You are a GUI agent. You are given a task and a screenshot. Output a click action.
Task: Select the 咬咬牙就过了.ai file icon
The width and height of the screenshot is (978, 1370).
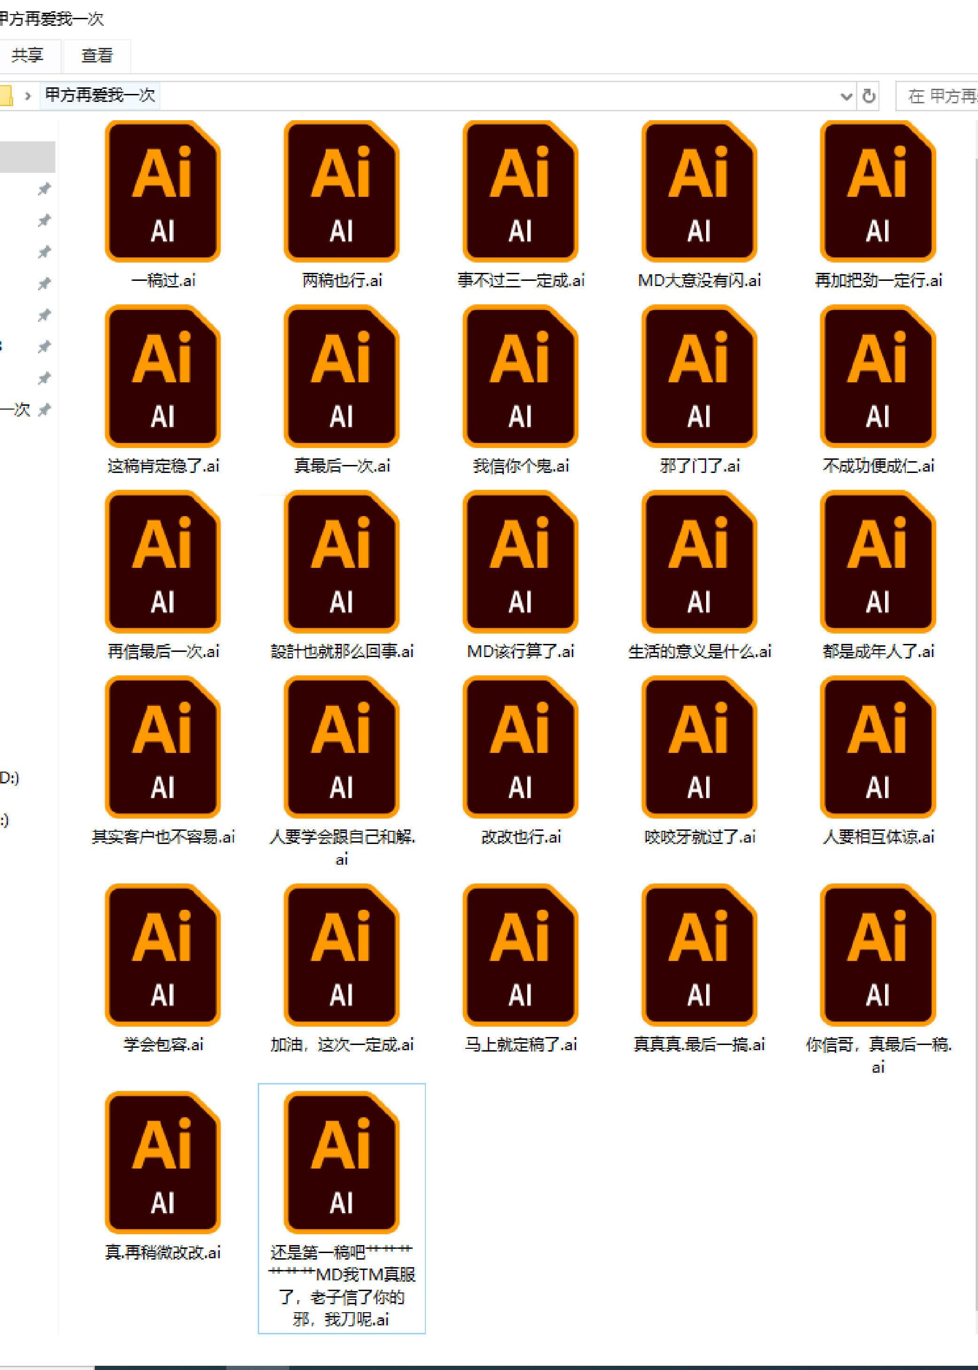point(699,748)
